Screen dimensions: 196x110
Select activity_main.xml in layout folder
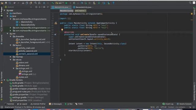pos(27,48)
